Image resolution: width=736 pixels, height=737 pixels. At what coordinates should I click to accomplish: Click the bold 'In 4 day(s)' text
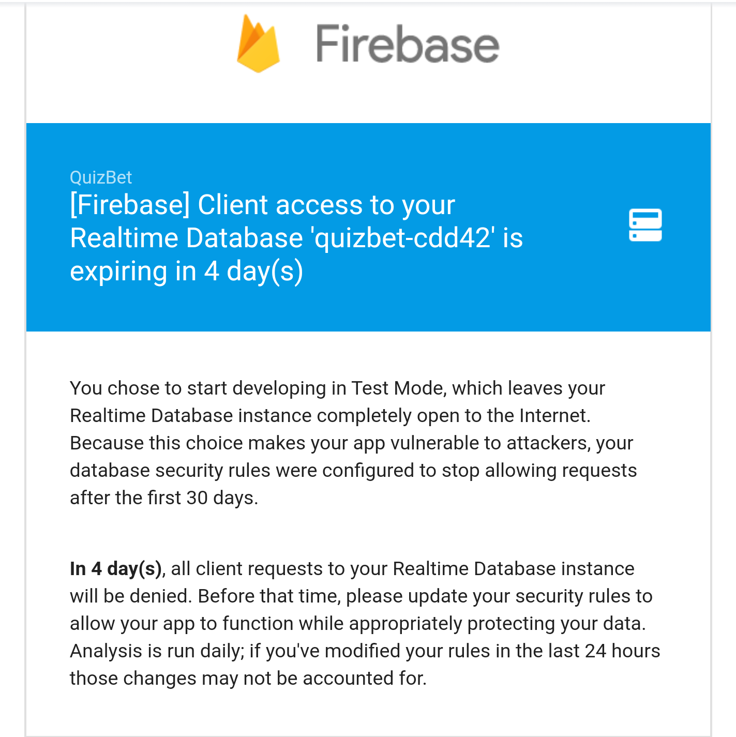[x=116, y=569]
